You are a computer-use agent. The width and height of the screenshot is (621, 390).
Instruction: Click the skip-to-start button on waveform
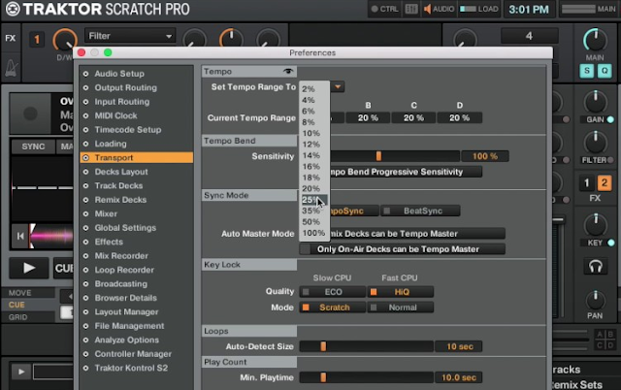tap(20, 237)
